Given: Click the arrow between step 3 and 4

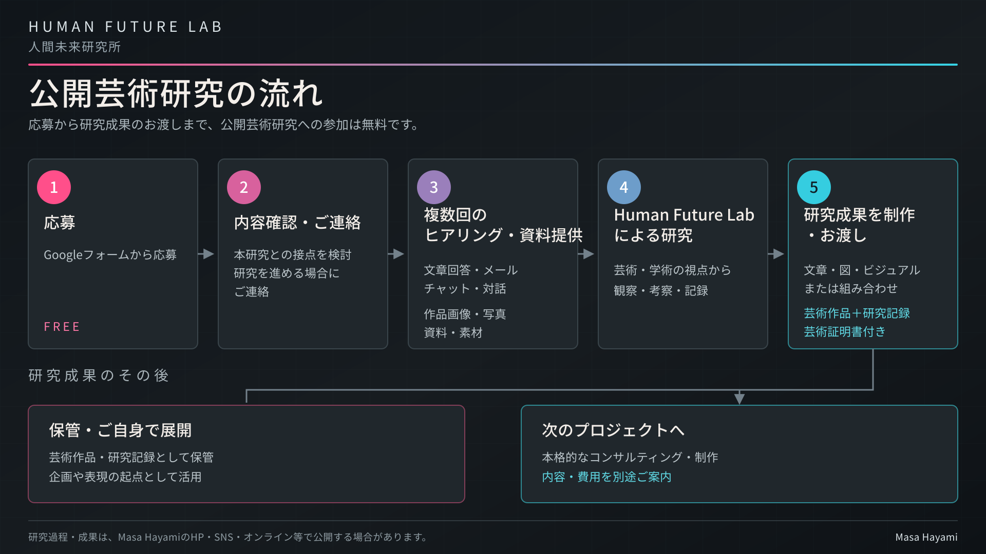Looking at the screenshot, I should [586, 254].
